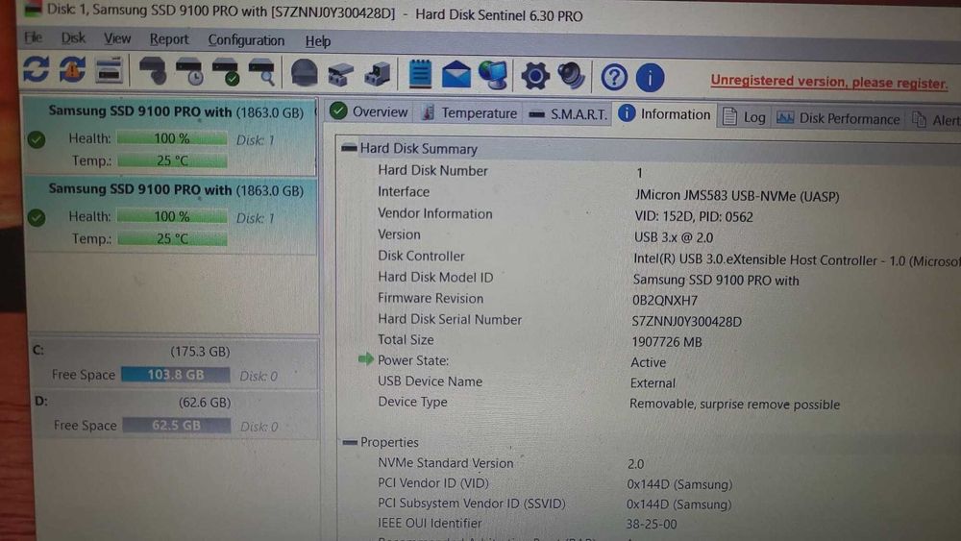Click the disk with dark circle toolbar icon
Image resolution: width=961 pixels, height=541 pixels.
pos(153,71)
